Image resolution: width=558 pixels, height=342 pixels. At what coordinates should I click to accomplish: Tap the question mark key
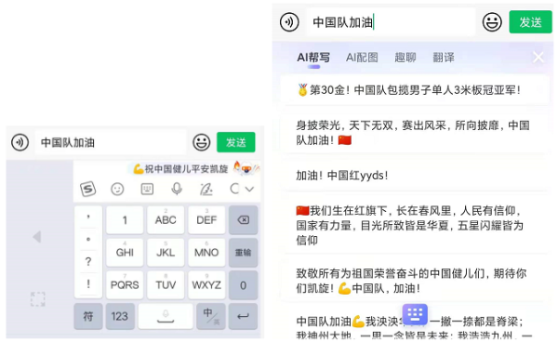point(88,262)
